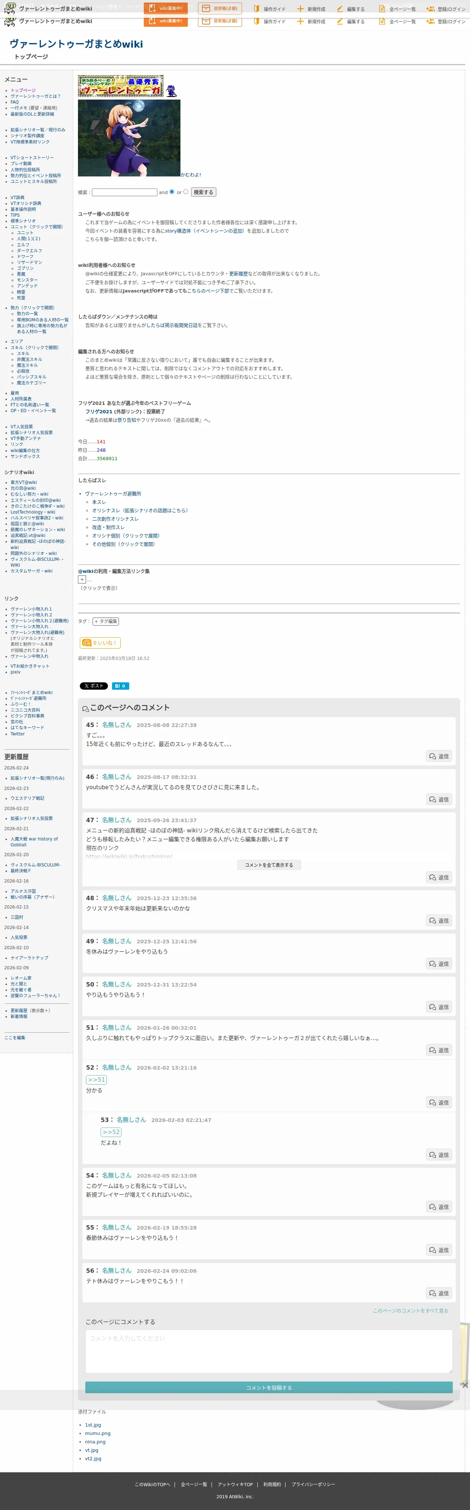This screenshot has width=470, height=1510.
Task: Show full comment via コメントを全て表示する
Action: point(269,865)
